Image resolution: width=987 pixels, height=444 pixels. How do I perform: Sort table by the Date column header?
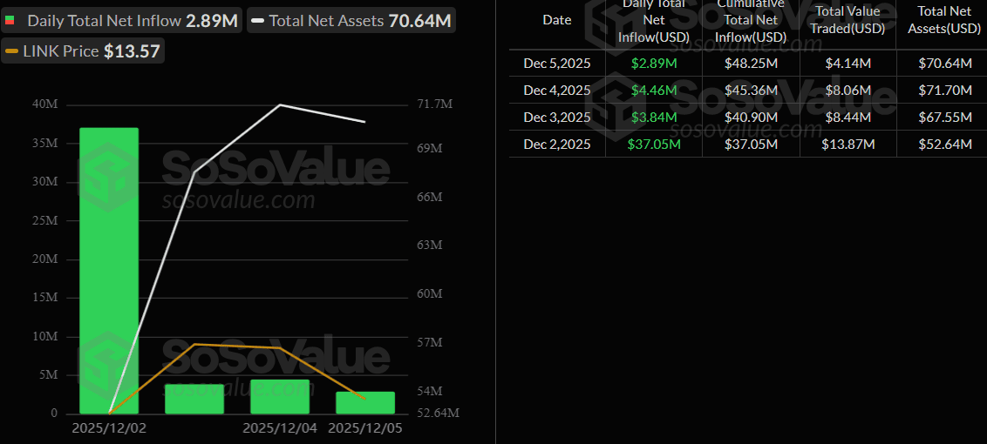[x=557, y=19]
